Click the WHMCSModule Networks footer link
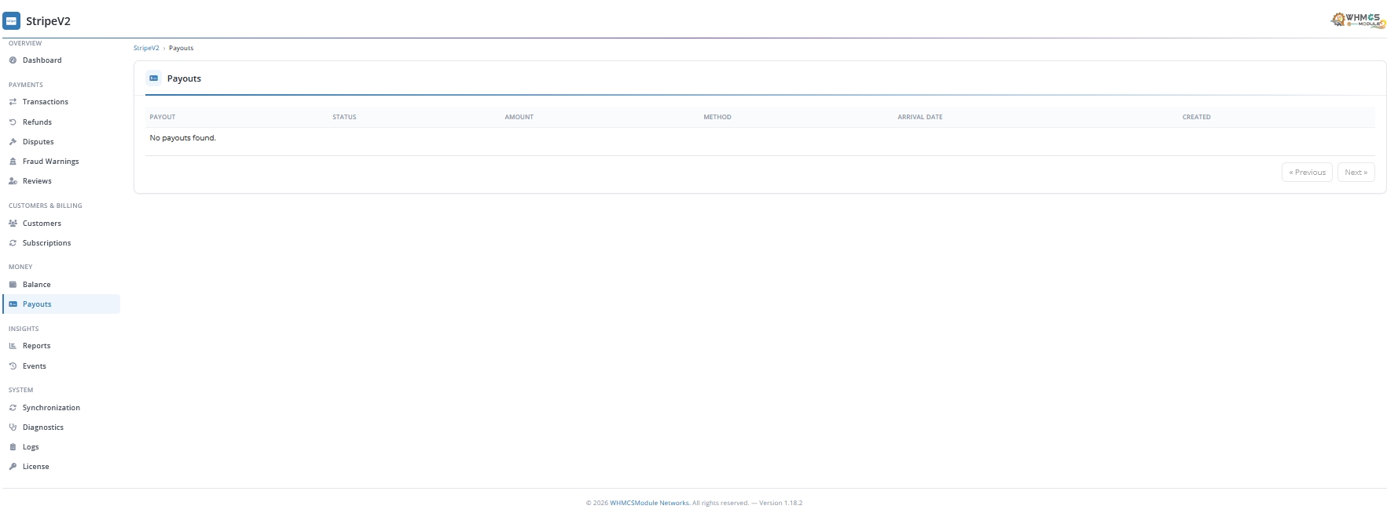1387x513 pixels. [650, 503]
